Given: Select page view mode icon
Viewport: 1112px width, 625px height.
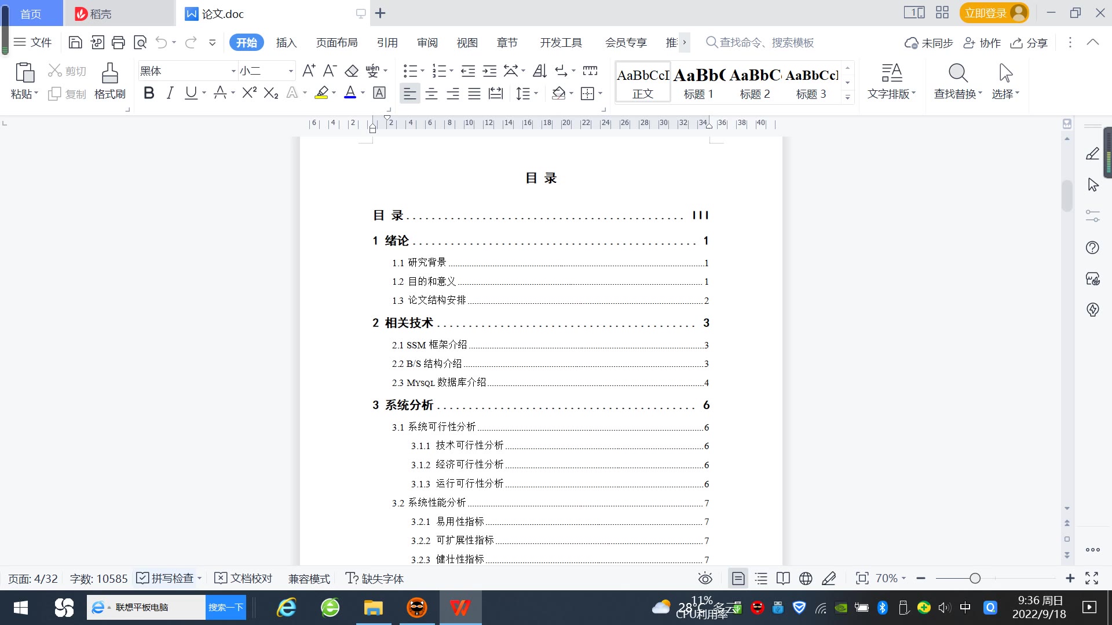Looking at the screenshot, I should click(x=738, y=578).
